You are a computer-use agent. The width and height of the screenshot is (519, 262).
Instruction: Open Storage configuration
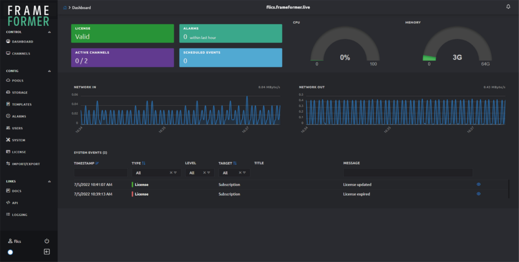point(17,92)
